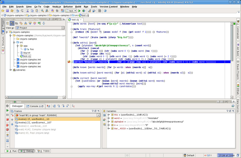Click the Cut scissors icon
This screenshot has height=158, width=241.
pos(27,11)
